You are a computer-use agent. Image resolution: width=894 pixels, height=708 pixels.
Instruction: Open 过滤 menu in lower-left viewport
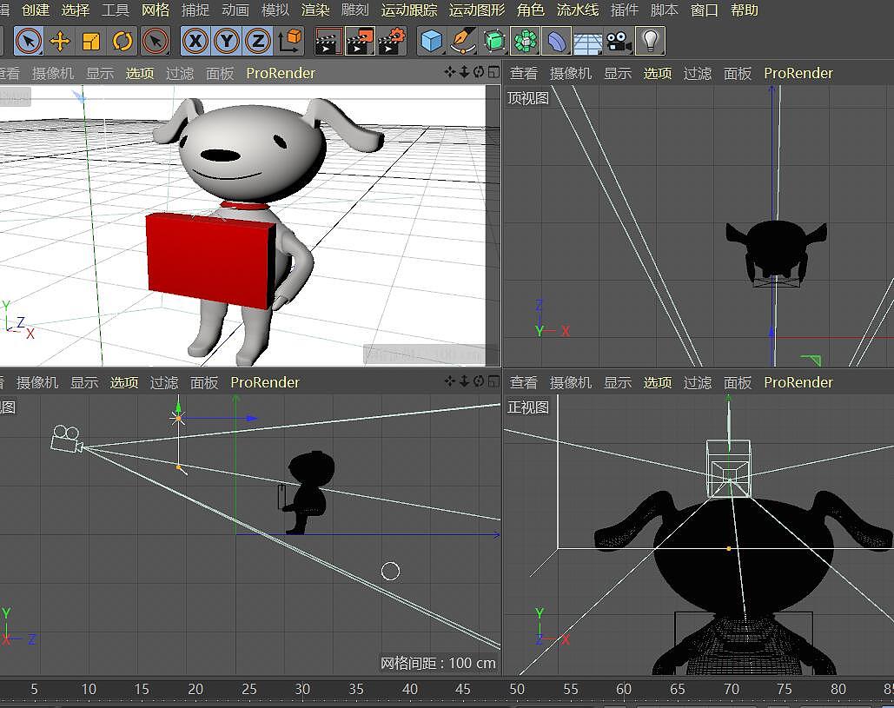pos(163,382)
